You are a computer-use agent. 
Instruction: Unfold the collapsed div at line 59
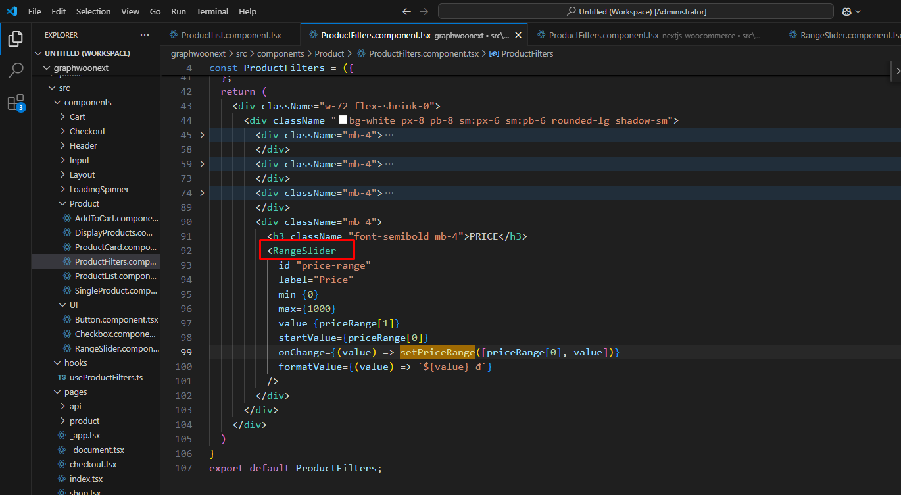[202, 164]
